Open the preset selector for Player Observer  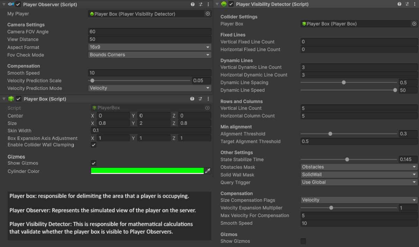point(200,4)
